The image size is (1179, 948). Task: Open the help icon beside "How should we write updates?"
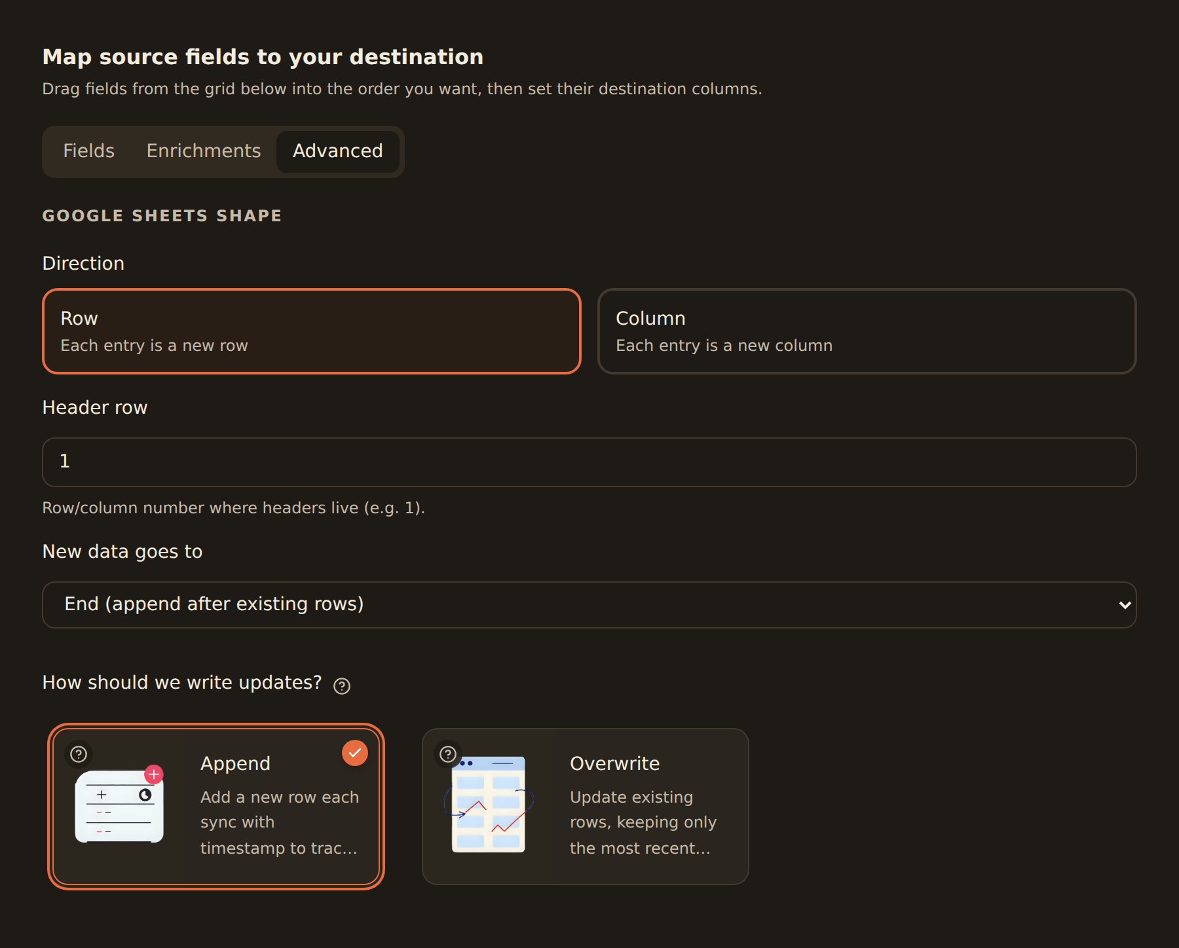click(x=342, y=685)
